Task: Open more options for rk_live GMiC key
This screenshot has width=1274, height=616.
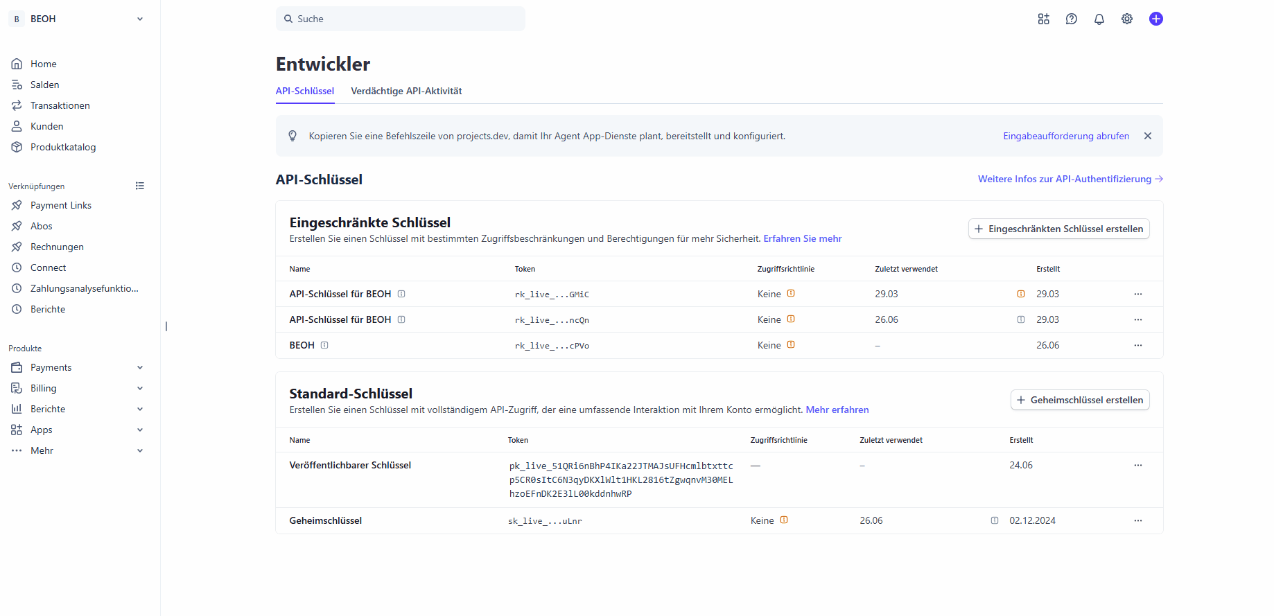Action: point(1137,294)
